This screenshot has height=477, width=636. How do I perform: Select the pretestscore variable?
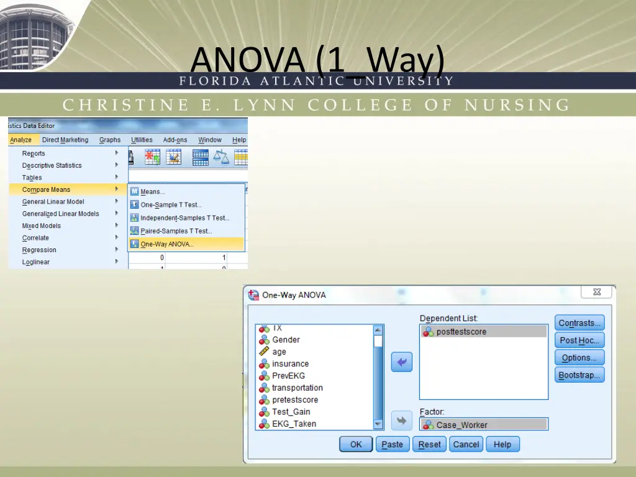coord(314,399)
